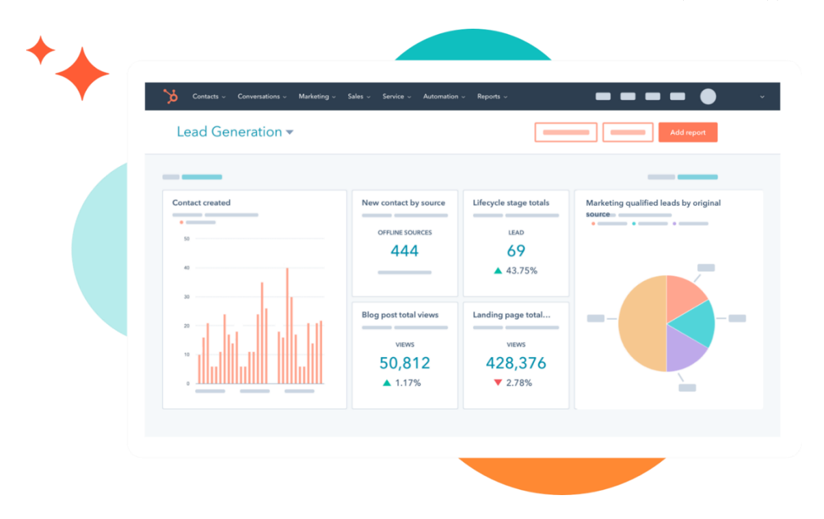Open the user avatar in the navigation bar
This screenshot has width=824, height=519.
coord(708,96)
